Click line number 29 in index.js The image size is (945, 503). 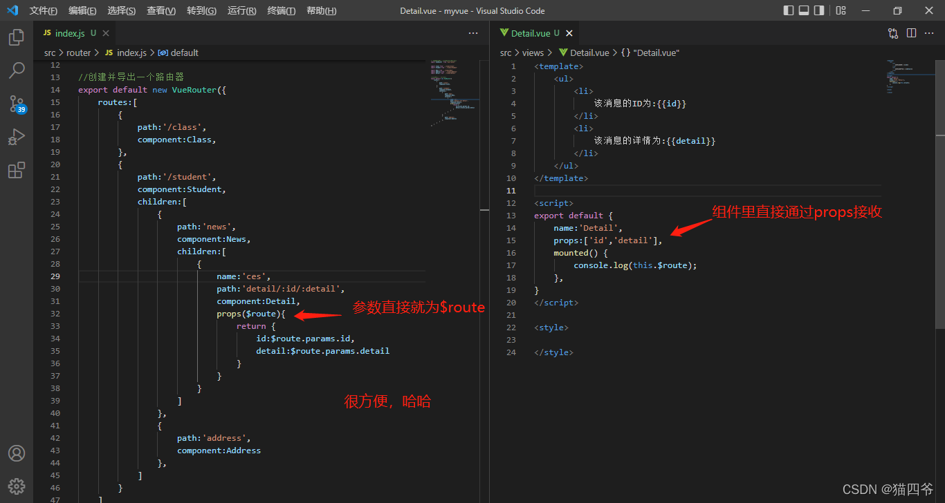[55, 276]
